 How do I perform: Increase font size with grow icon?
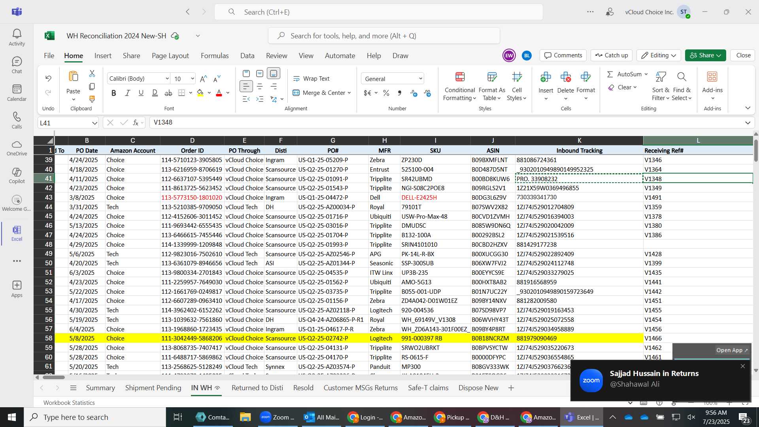[204, 79]
